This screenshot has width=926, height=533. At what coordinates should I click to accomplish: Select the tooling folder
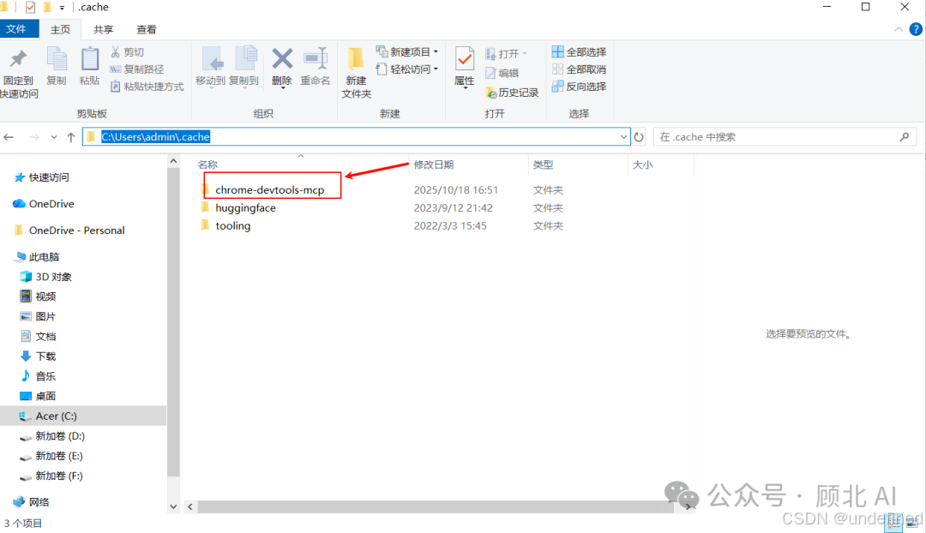232,225
